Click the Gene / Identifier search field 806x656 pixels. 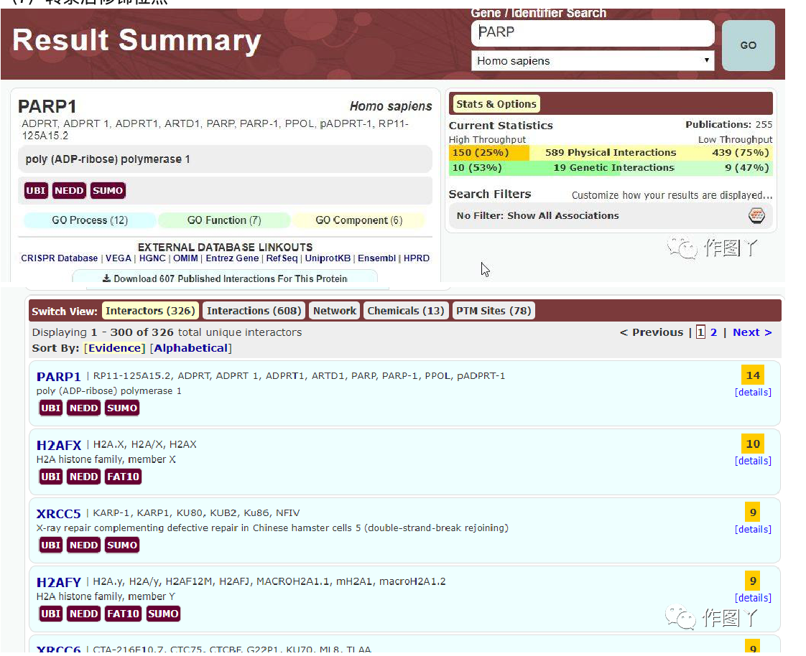coord(592,33)
